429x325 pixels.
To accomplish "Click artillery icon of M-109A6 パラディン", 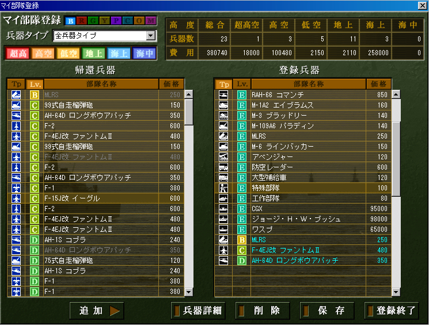I will 223,126.
